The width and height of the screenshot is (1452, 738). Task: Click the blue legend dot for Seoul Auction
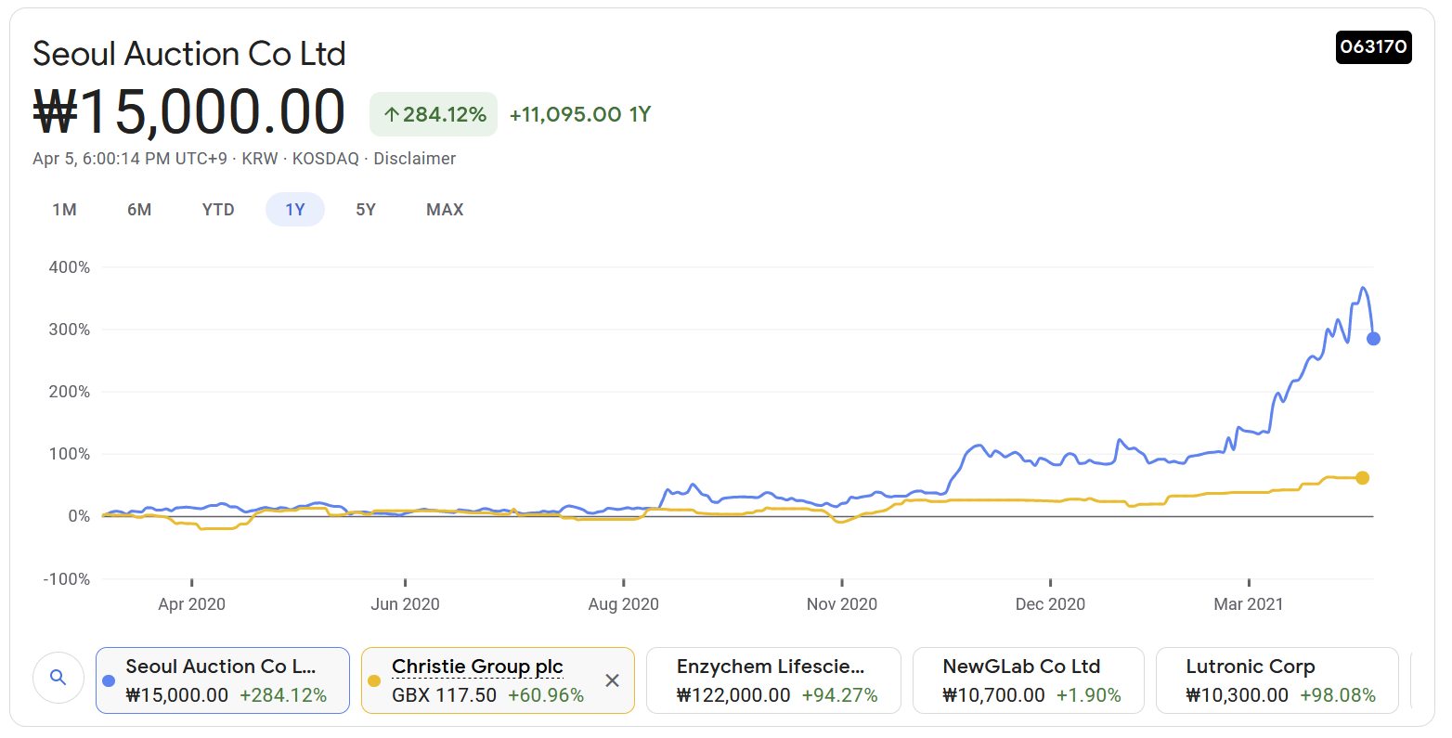tap(109, 681)
